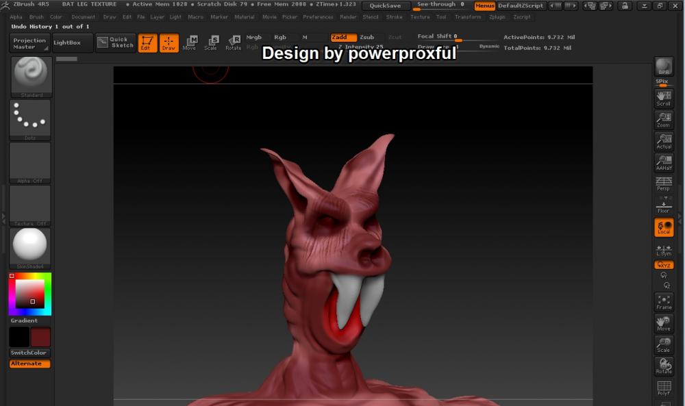Viewport: 685px width, 406px height.
Task: Open the Texture Off selector
Action: [x=29, y=205]
